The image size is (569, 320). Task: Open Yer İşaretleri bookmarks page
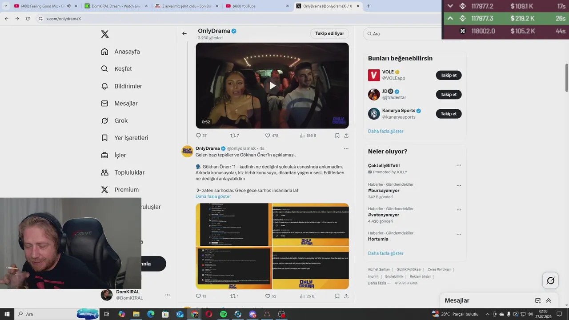click(x=124, y=138)
